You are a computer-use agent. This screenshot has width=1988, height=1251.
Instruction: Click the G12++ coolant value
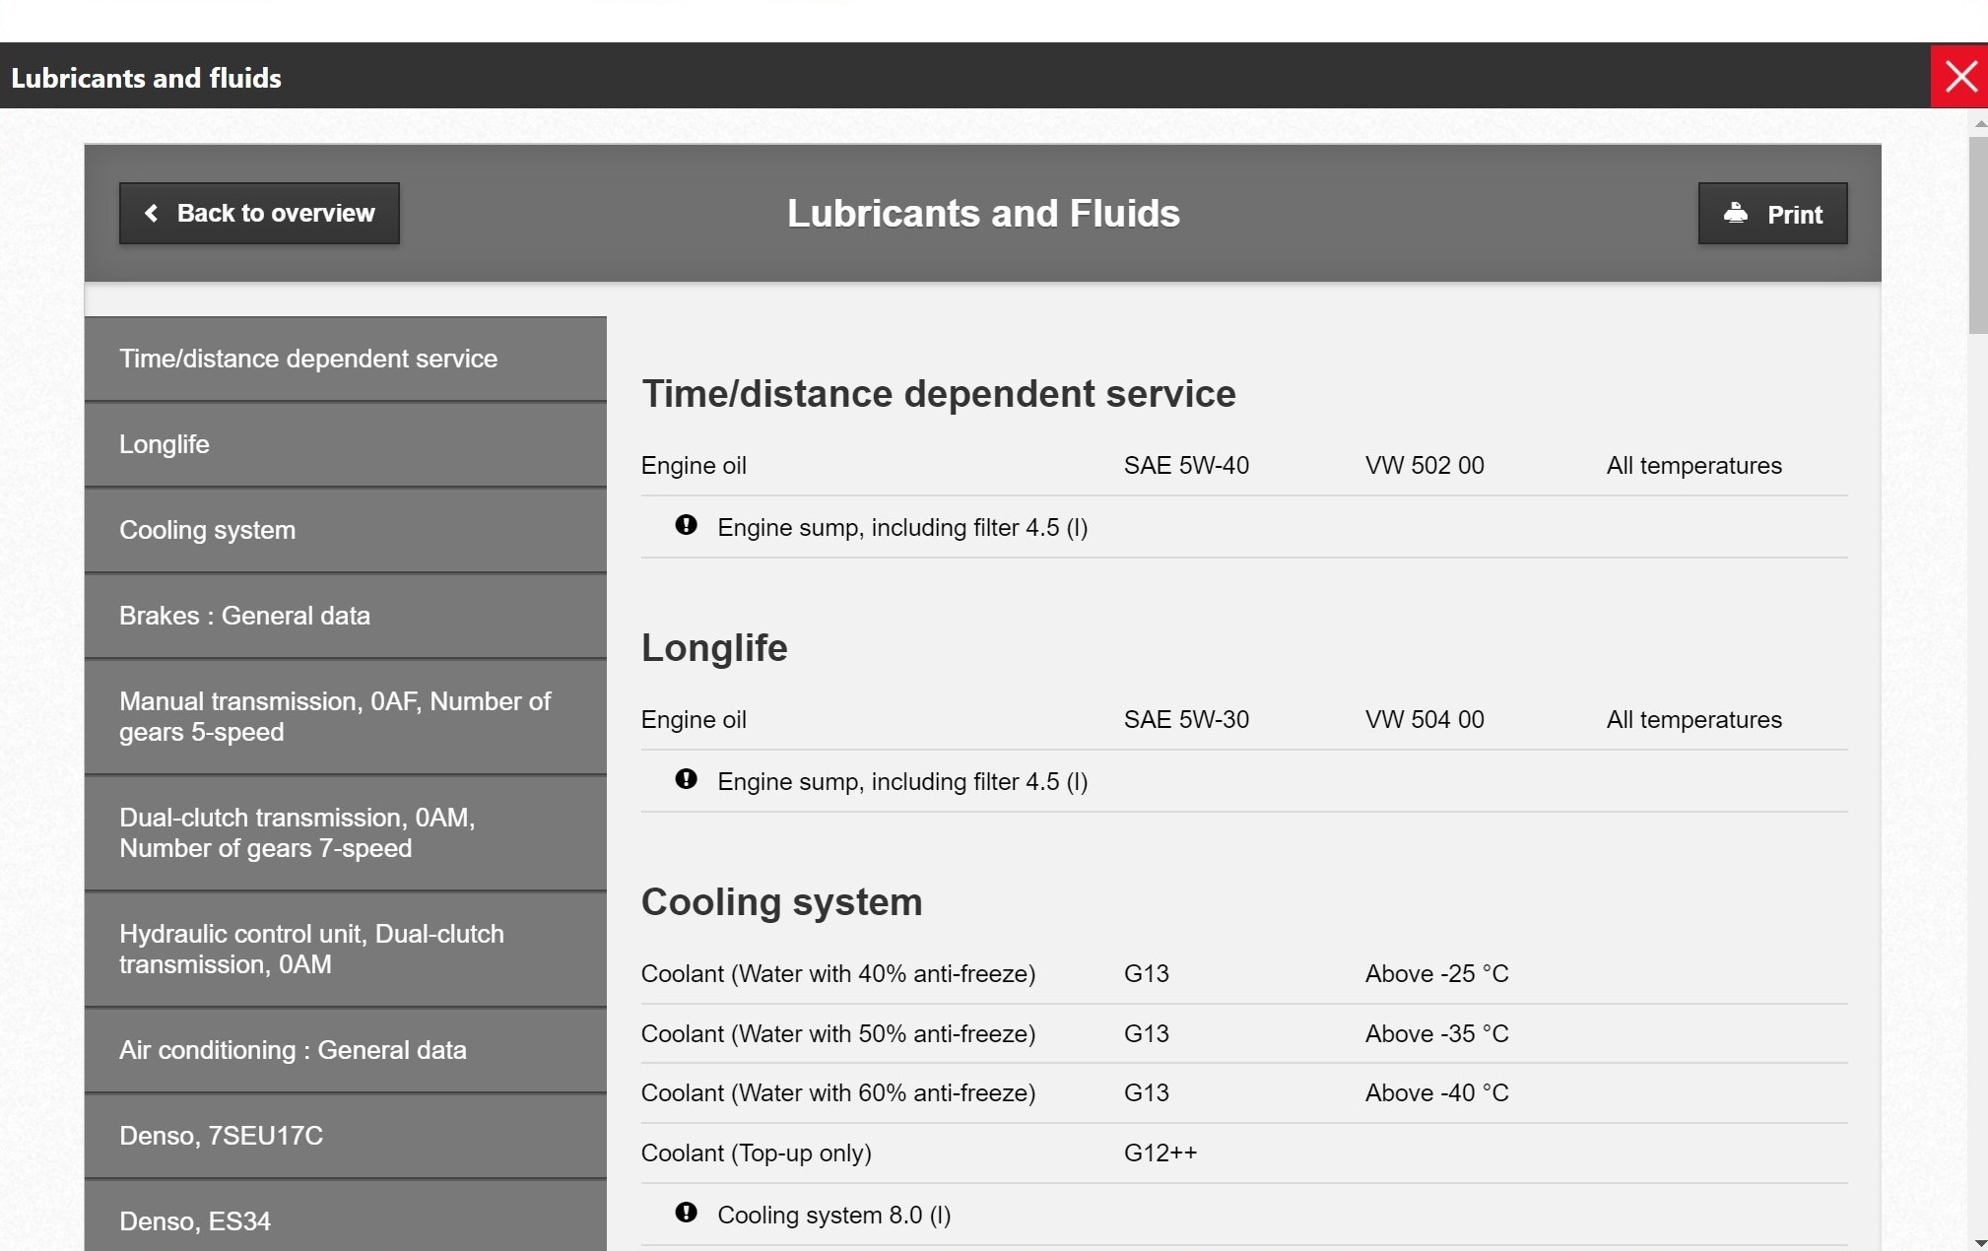pos(1160,1152)
